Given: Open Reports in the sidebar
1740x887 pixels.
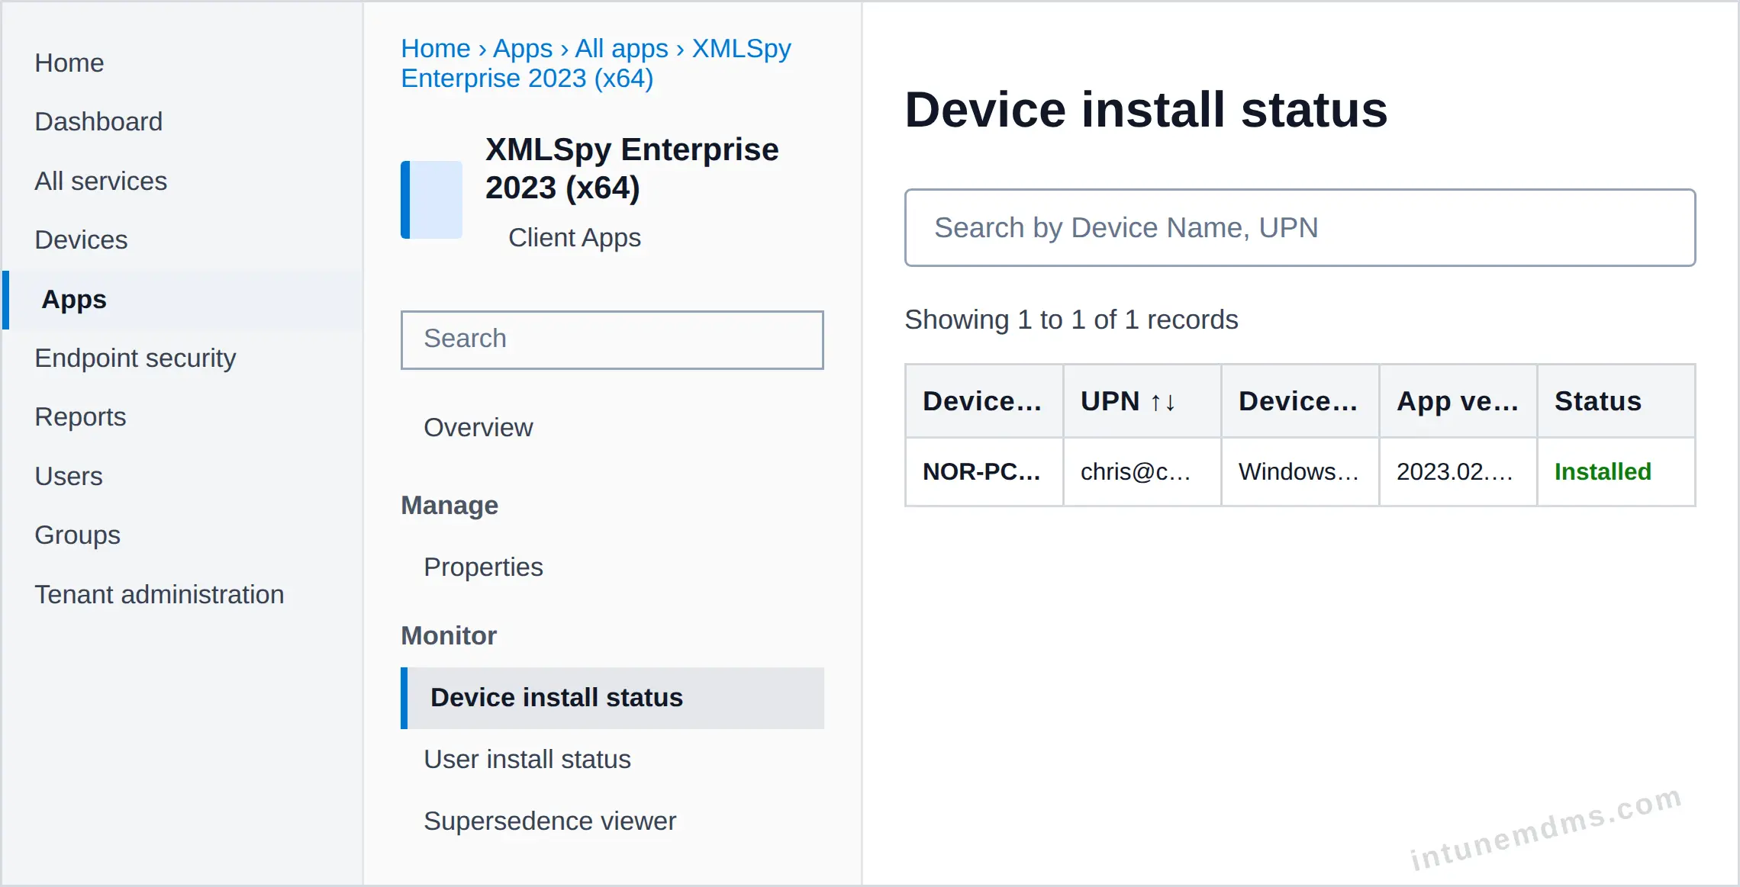Looking at the screenshot, I should tap(80, 416).
